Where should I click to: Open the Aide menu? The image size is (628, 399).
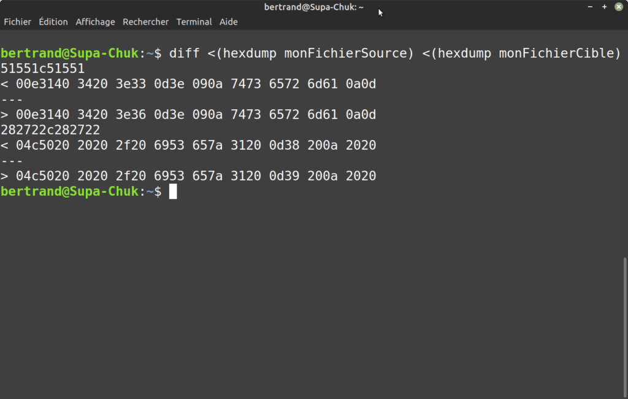pyautogui.click(x=228, y=22)
